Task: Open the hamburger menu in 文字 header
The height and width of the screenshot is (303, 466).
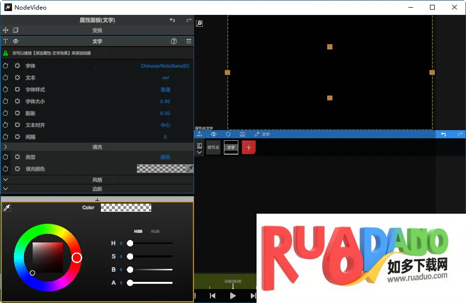Action: [189, 41]
